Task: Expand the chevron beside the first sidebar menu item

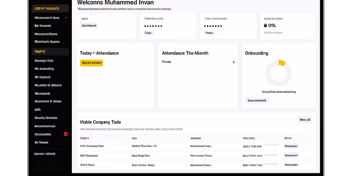Action: click(66, 18)
